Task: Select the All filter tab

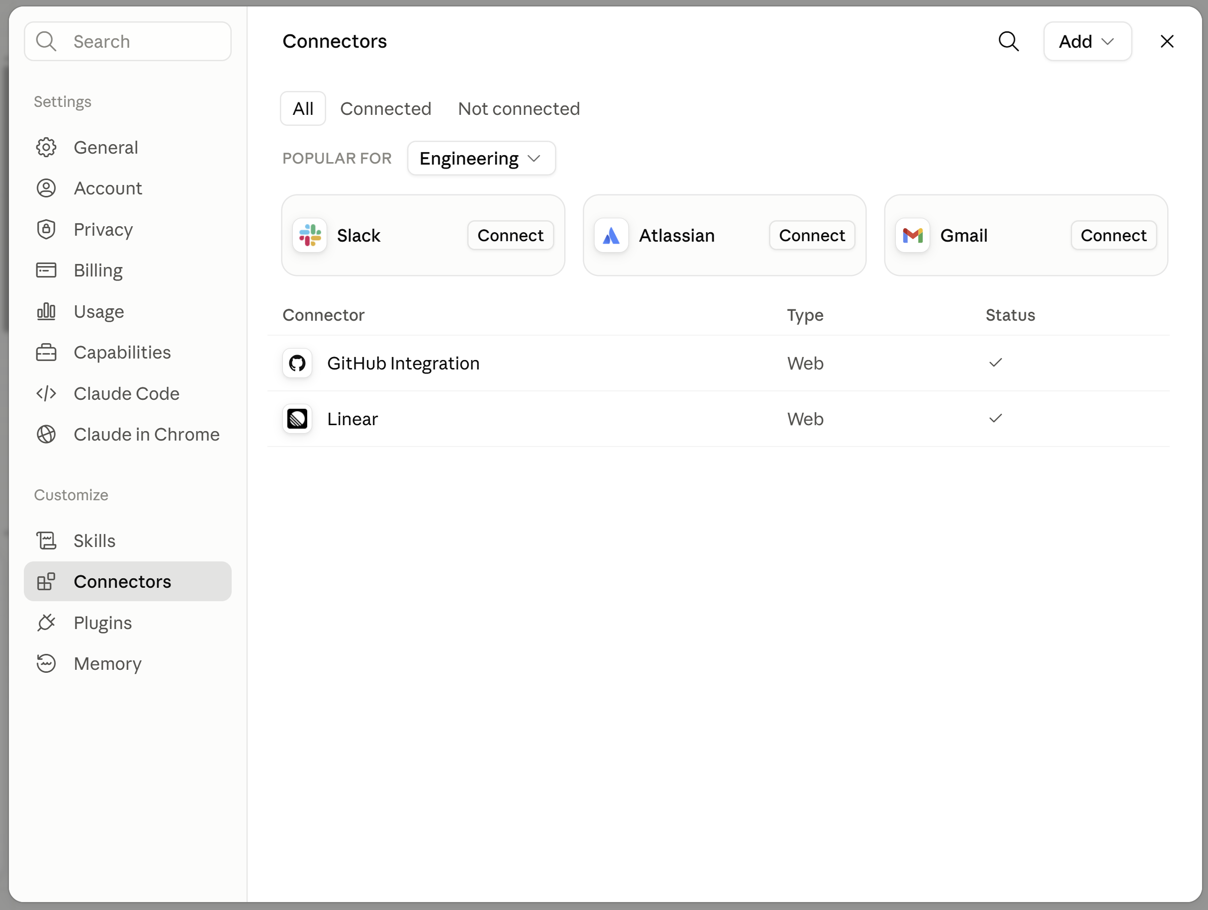Action: (x=303, y=109)
